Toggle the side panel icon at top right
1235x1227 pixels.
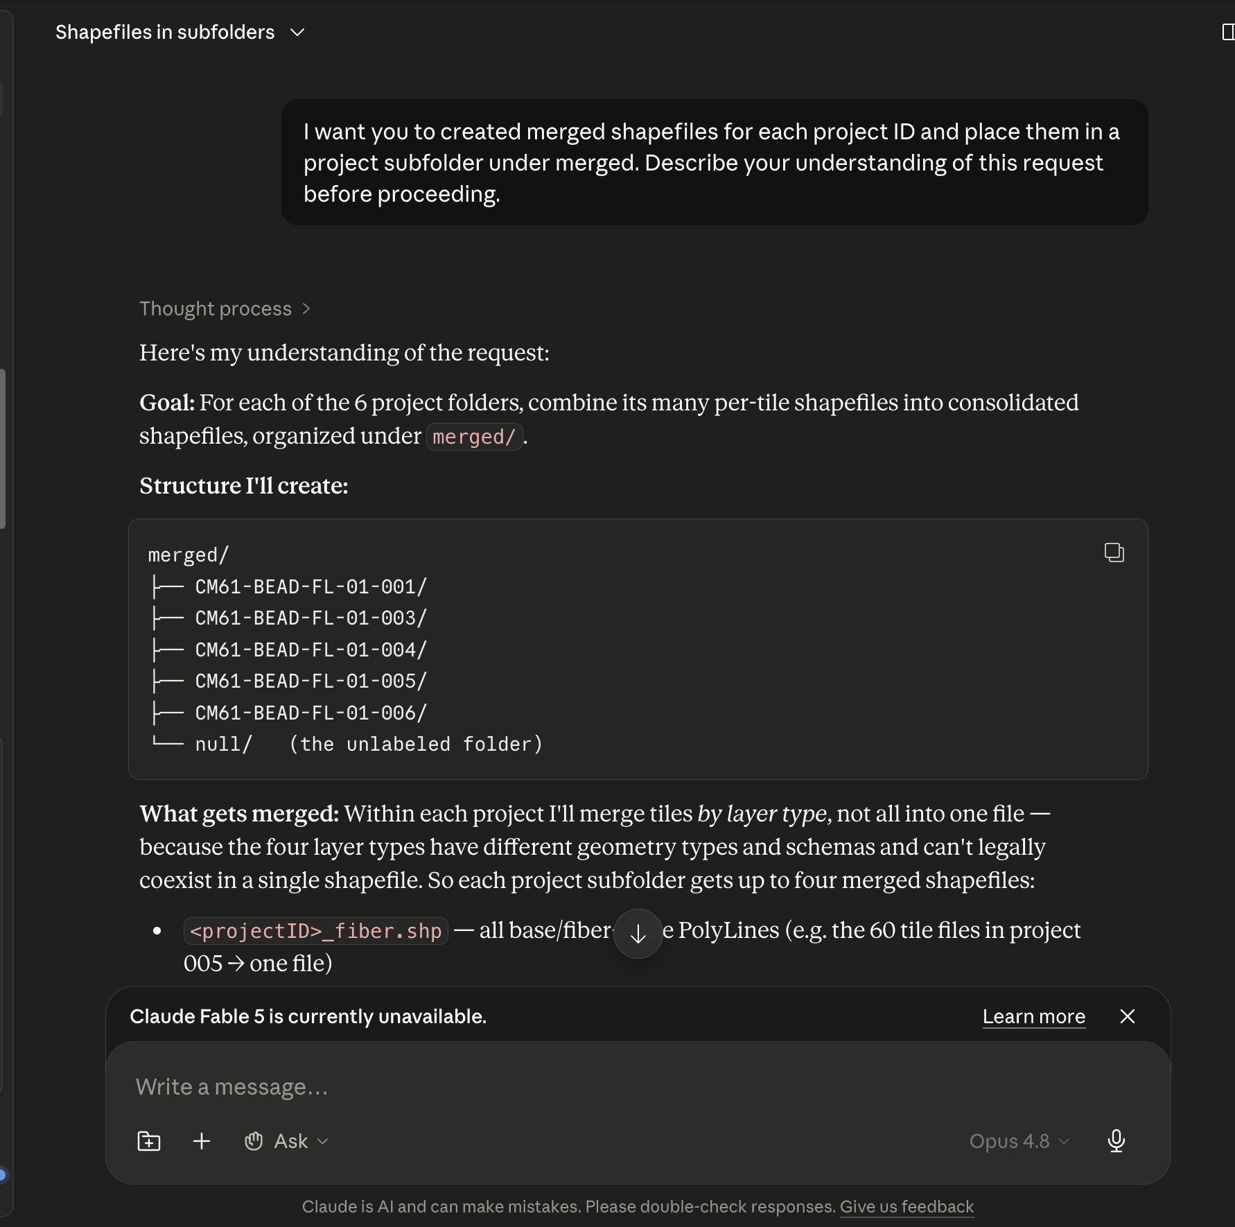[1227, 32]
